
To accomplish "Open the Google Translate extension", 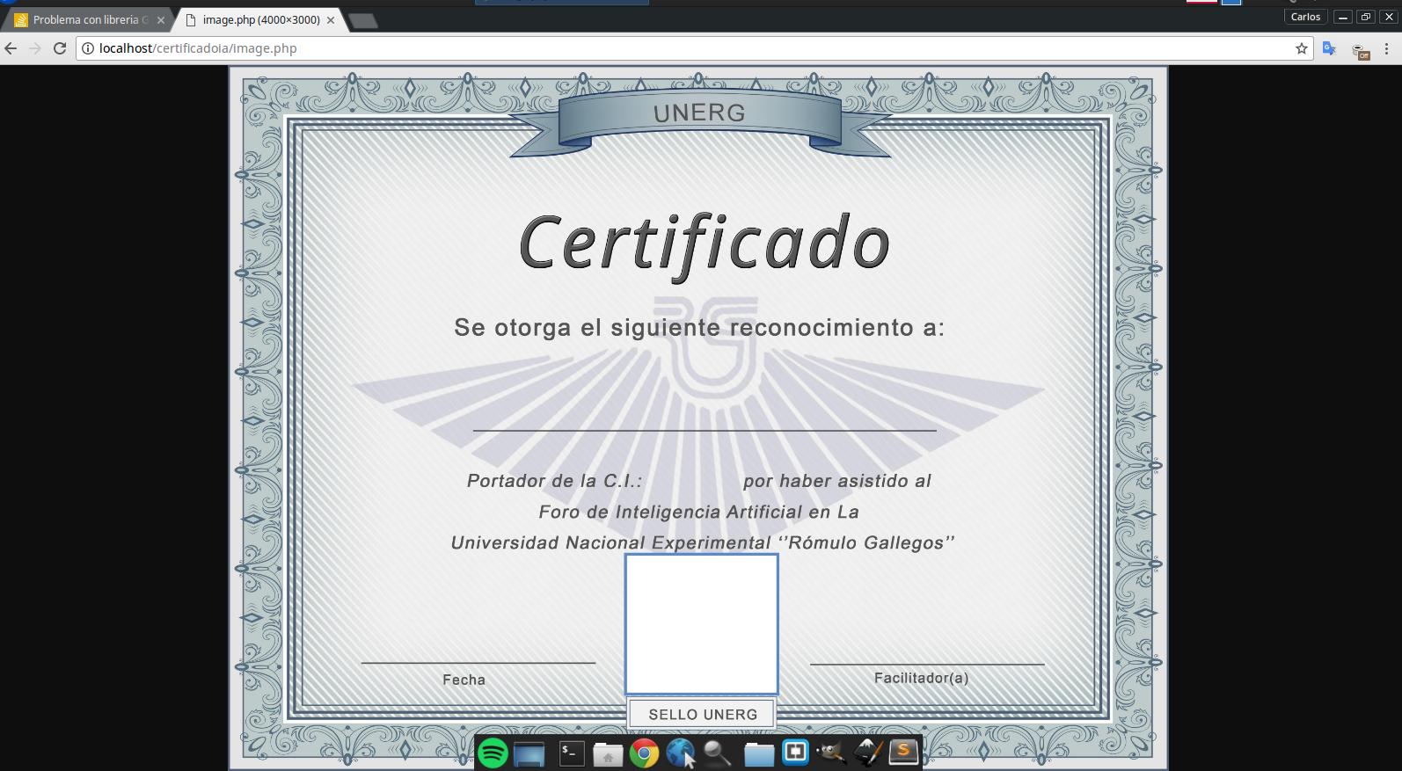I will click(1330, 48).
